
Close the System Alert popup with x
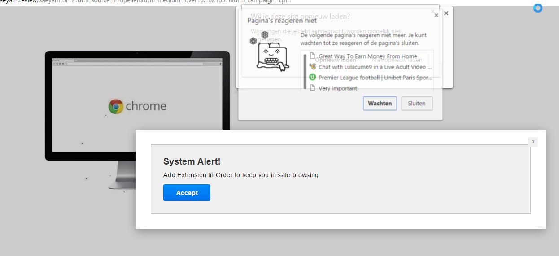[533, 142]
